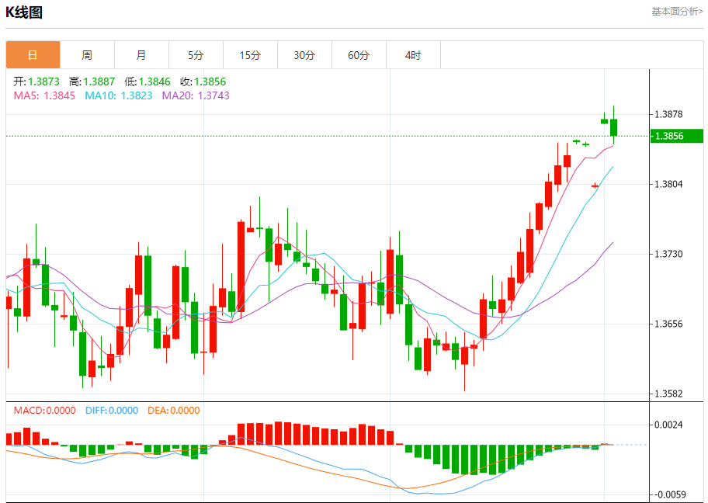Click the closing price 1.3856 in header
708x503 pixels.
click(210, 82)
